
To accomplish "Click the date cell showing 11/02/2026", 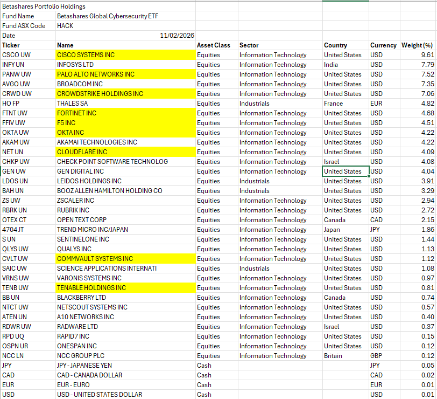I will coord(125,36).
